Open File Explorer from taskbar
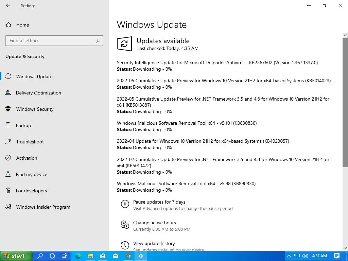The image size is (348, 261). [x=90, y=256]
